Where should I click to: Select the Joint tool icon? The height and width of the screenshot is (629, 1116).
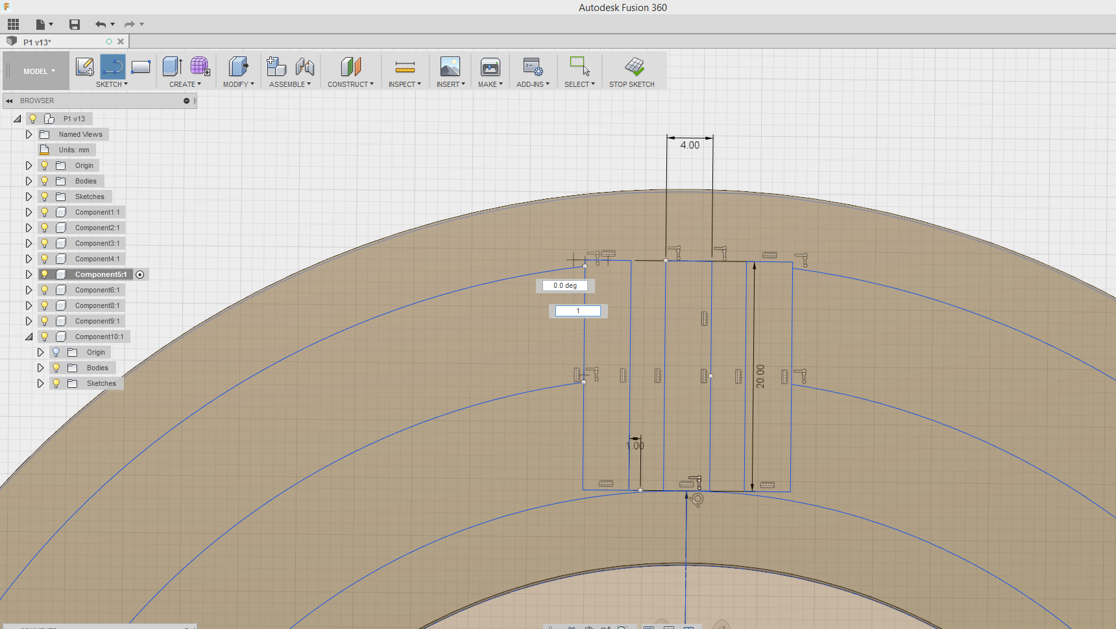(304, 66)
